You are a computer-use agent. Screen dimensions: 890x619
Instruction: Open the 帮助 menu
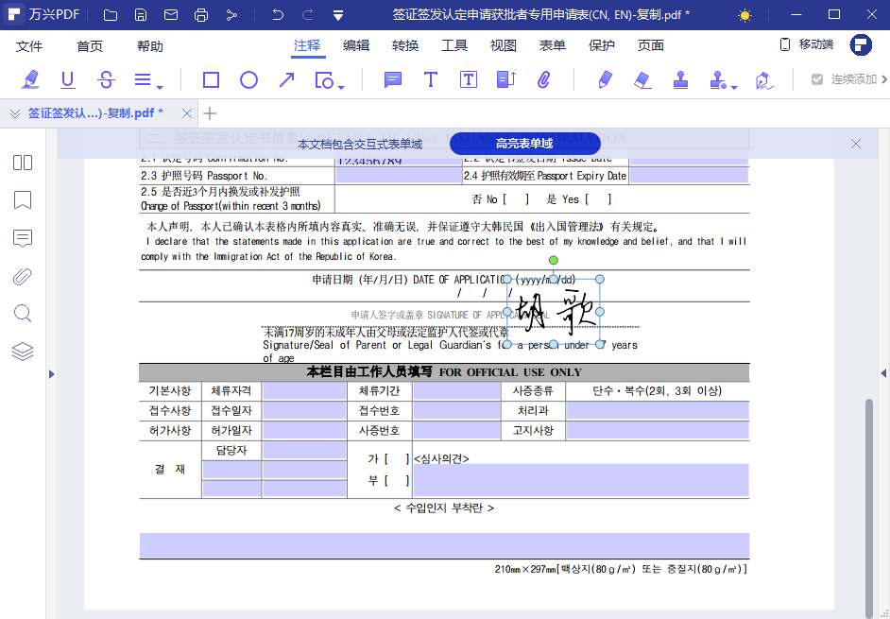(150, 46)
